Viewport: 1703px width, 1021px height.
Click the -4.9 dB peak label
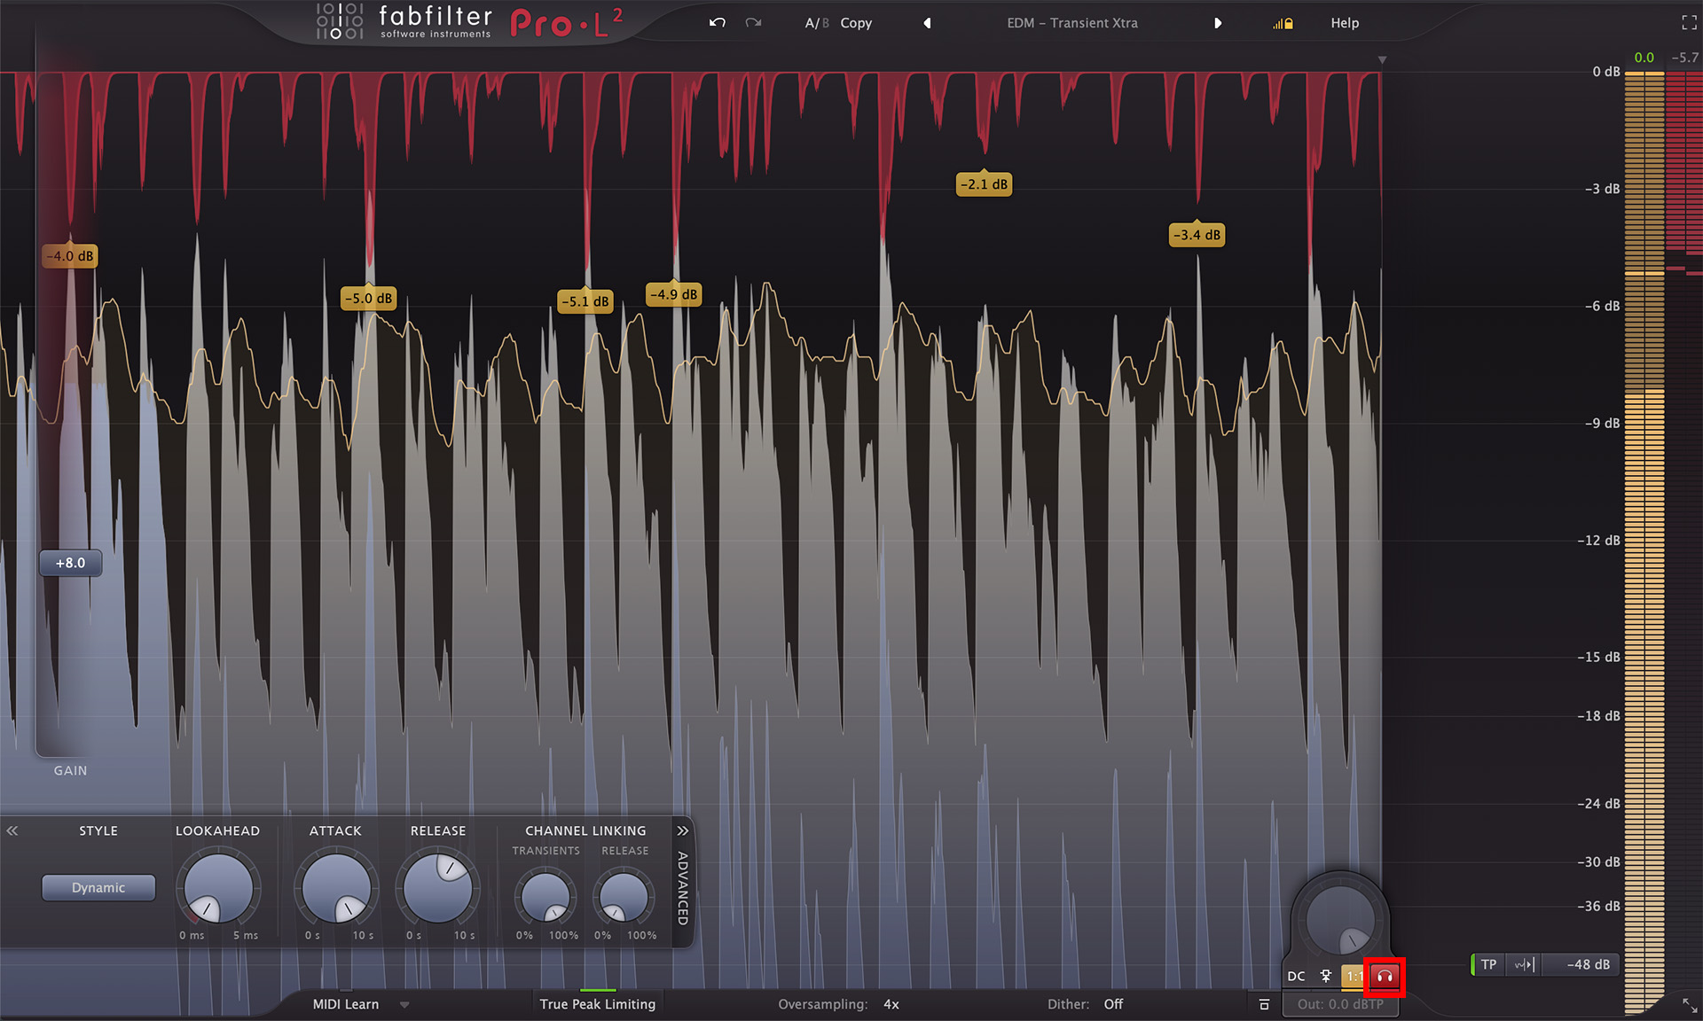674,294
